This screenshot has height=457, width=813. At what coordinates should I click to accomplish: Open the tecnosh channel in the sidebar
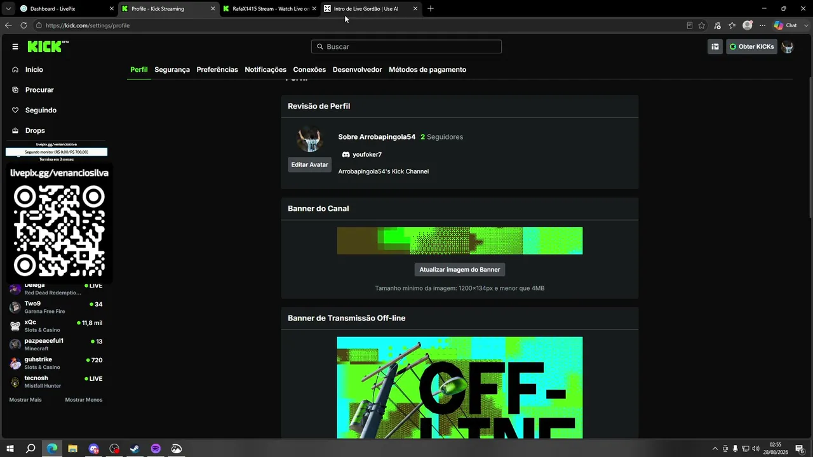point(57,382)
